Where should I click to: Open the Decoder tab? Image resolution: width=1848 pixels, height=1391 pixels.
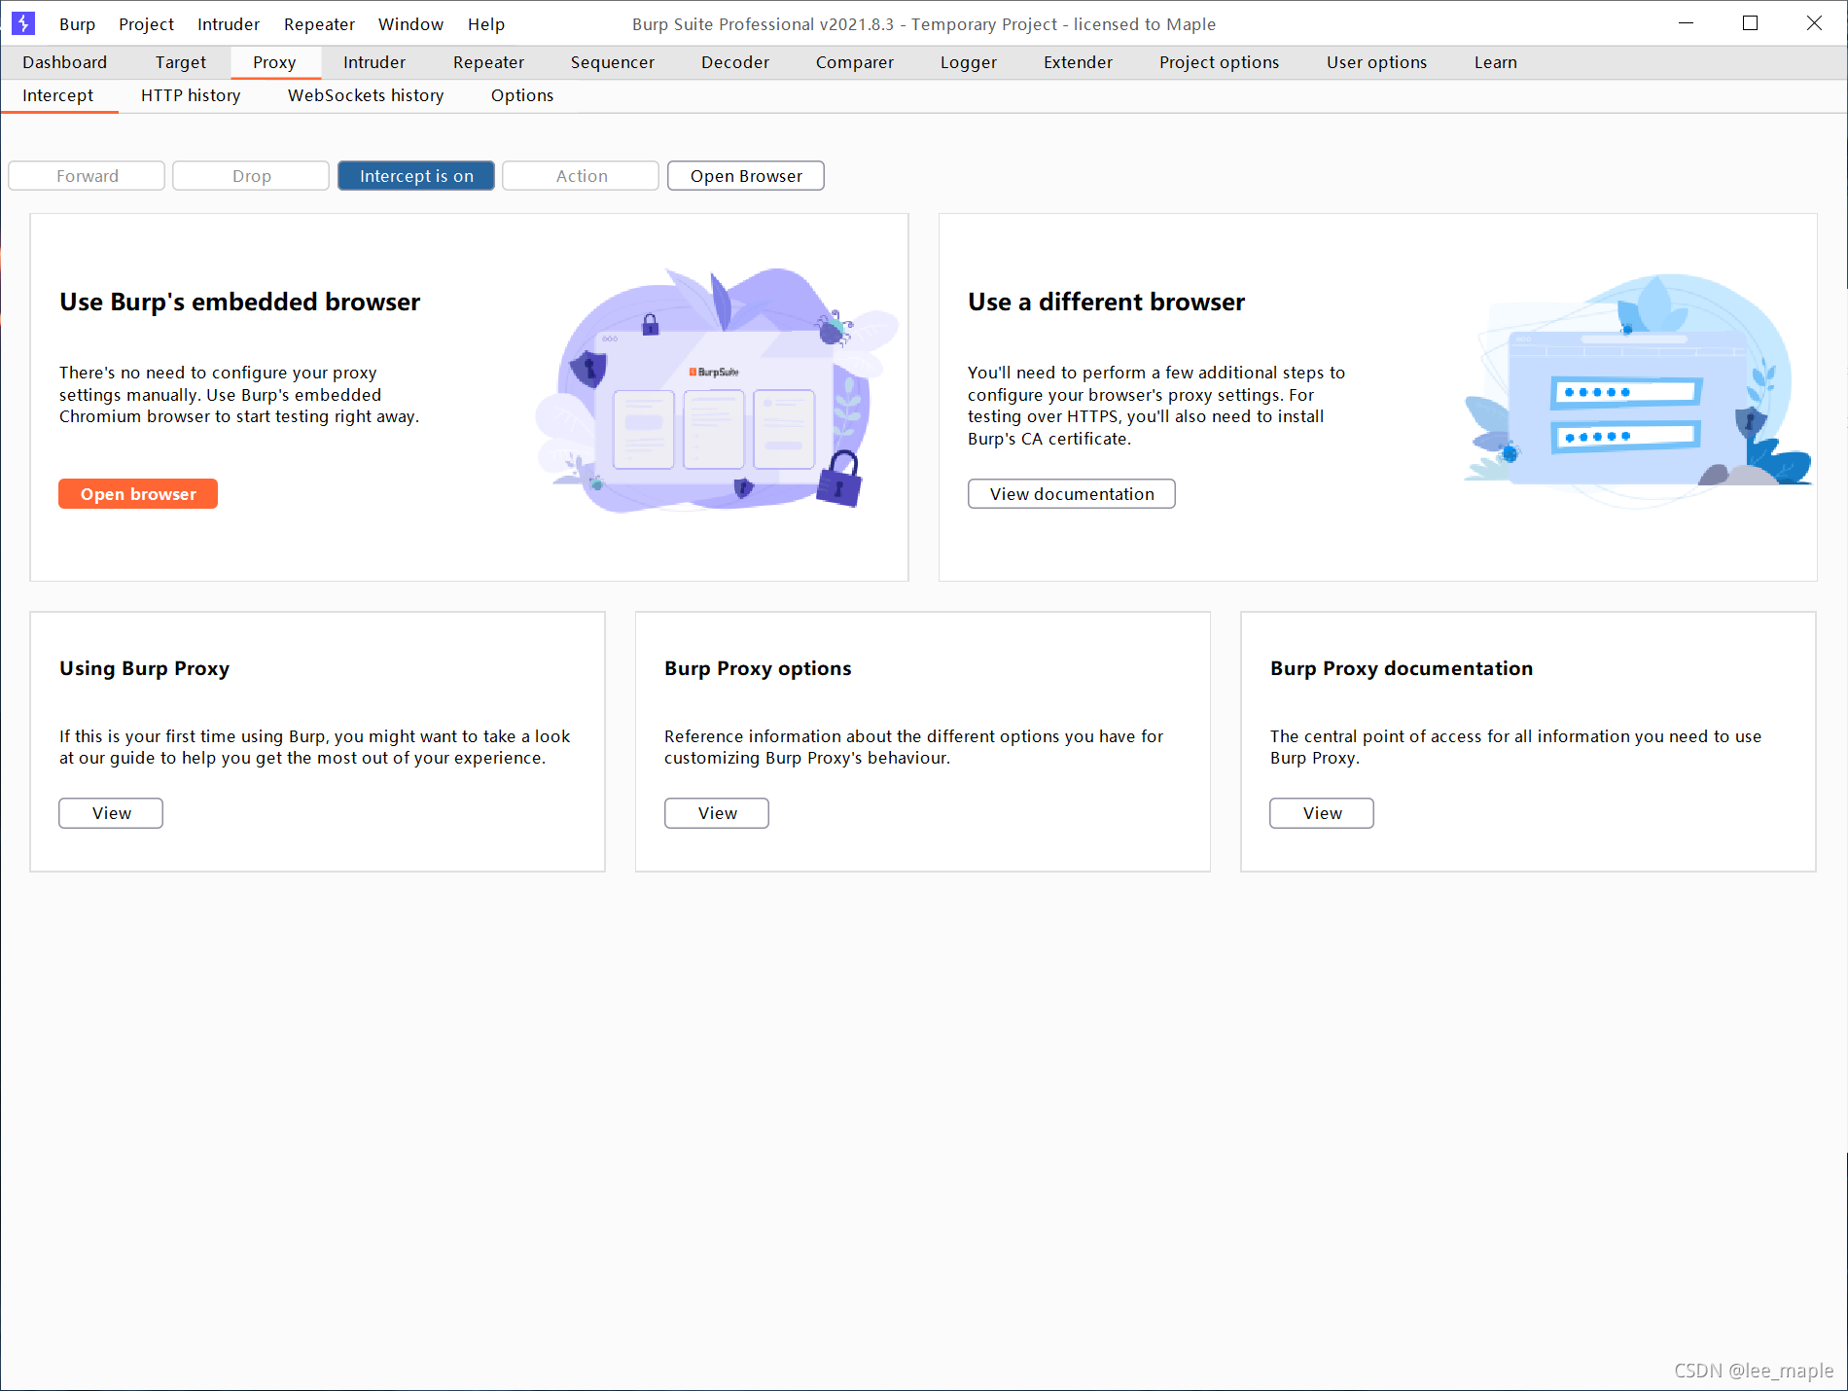pyautogui.click(x=735, y=62)
